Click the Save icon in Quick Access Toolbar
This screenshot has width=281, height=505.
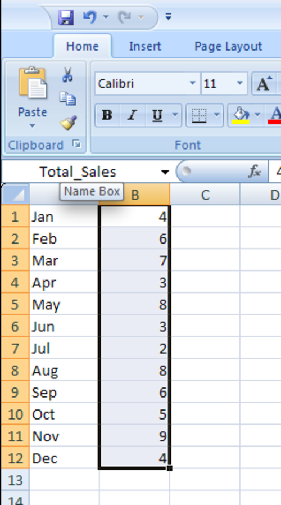tap(66, 17)
